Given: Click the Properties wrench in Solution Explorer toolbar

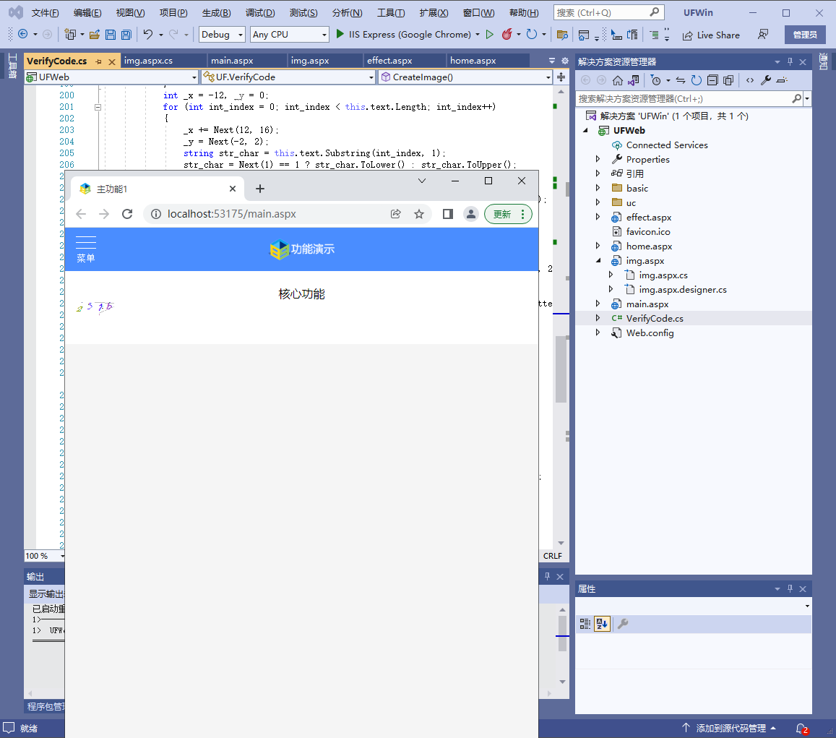Looking at the screenshot, I should [766, 80].
